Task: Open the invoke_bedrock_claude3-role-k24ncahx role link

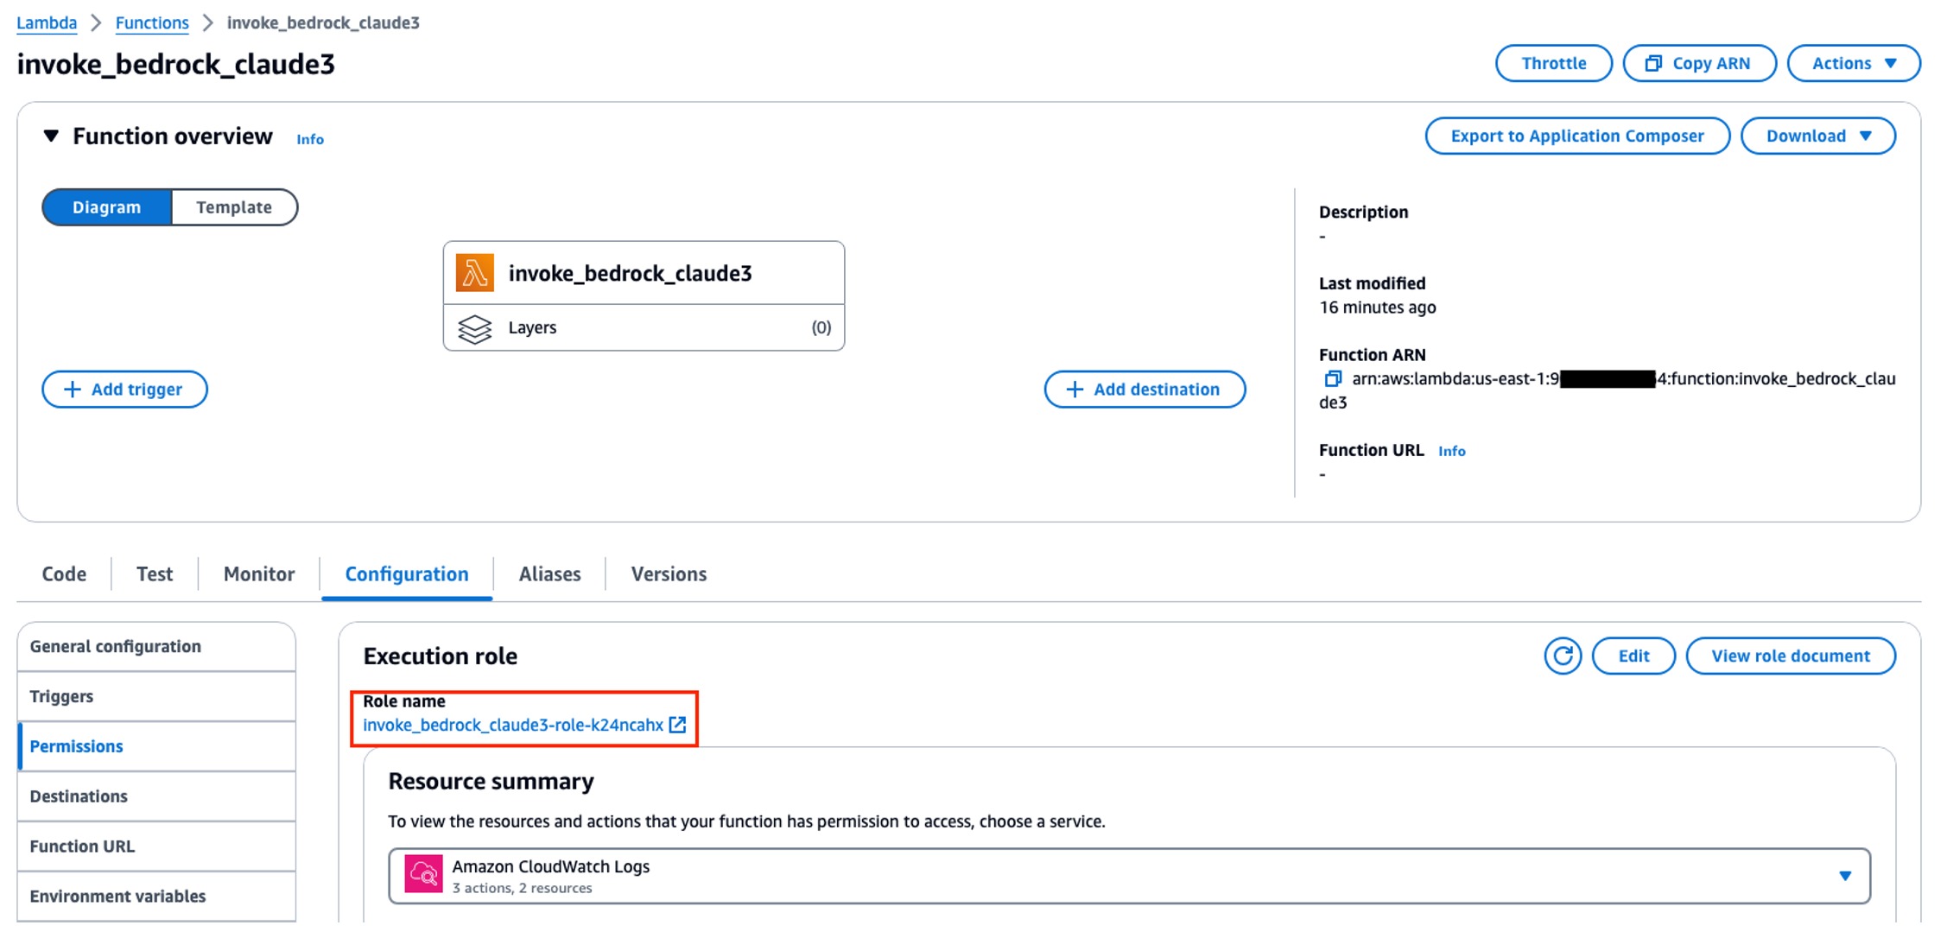Action: tap(513, 725)
